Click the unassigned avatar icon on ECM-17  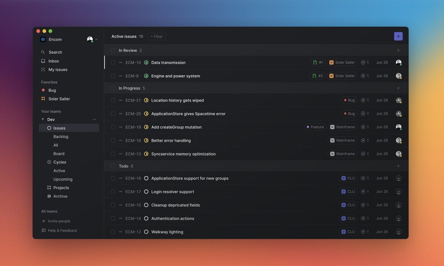tap(398, 192)
